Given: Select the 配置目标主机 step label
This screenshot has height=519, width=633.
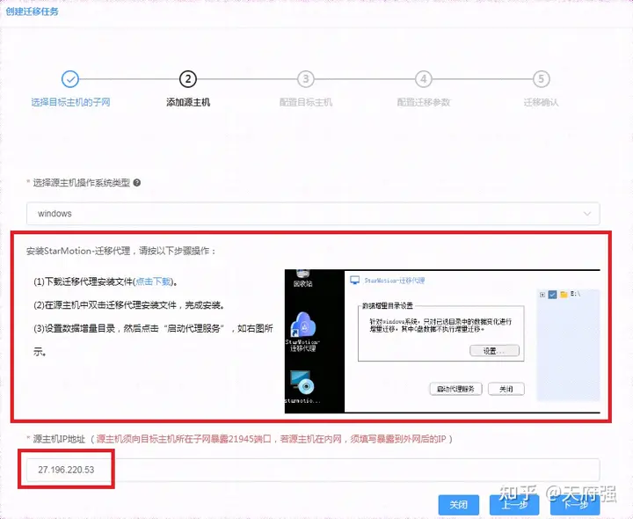Looking at the screenshot, I should (x=306, y=102).
